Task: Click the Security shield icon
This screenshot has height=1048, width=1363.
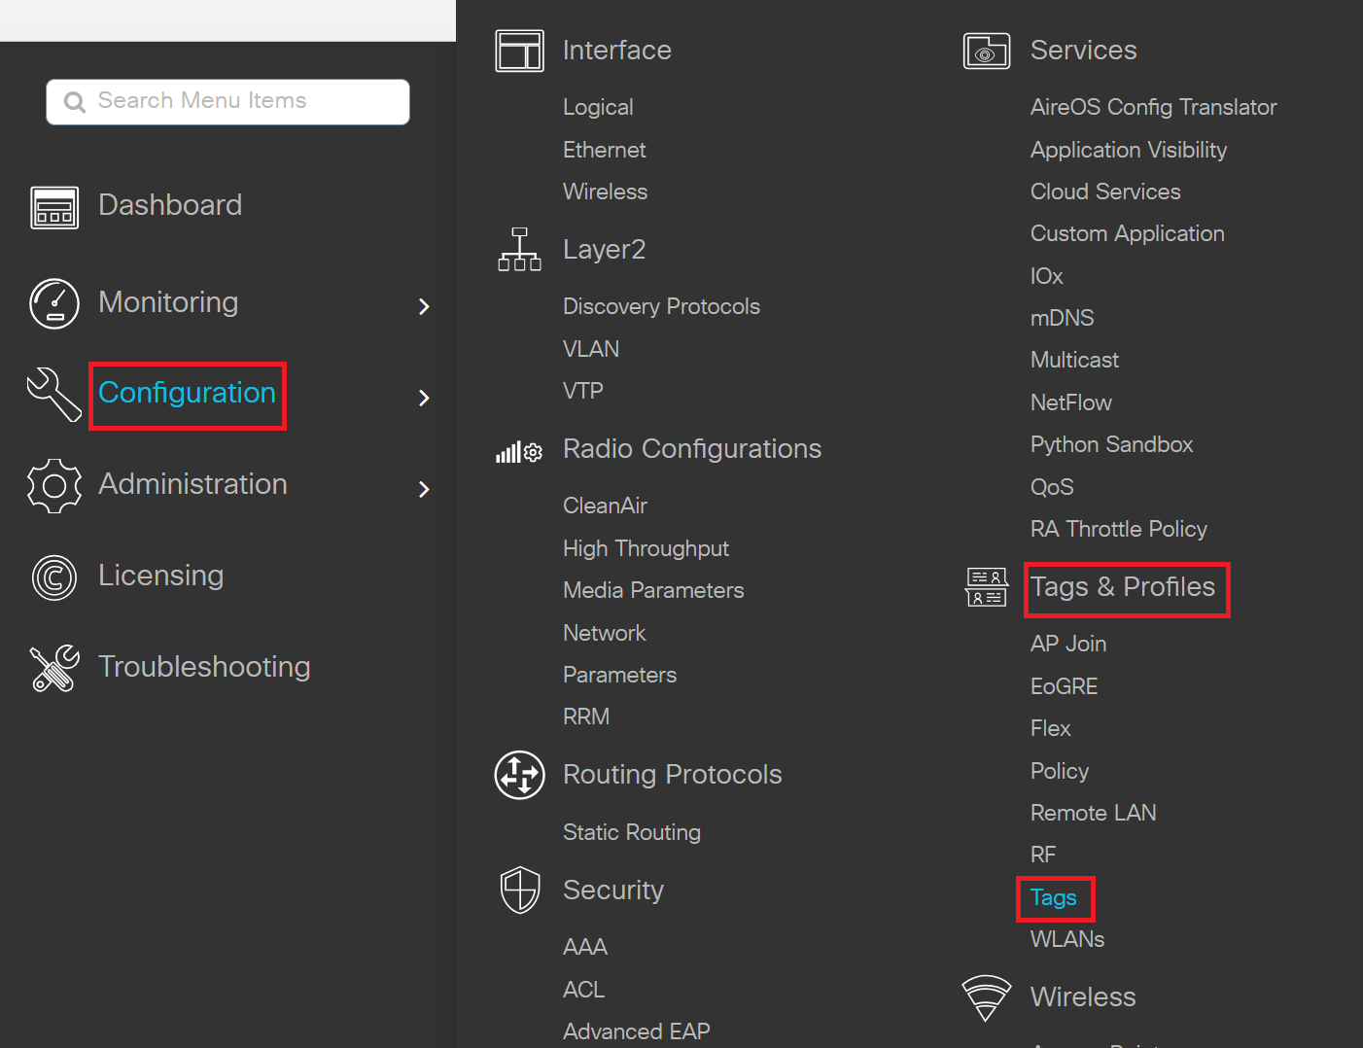Action: coord(520,890)
